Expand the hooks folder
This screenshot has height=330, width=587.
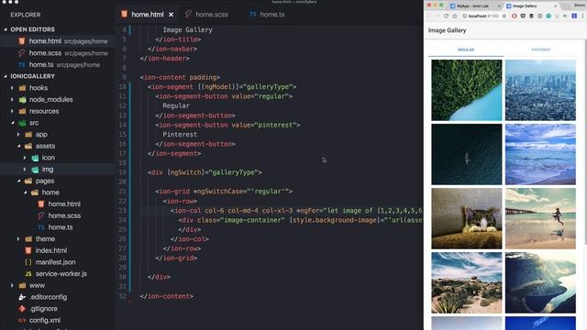click(x=12, y=88)
